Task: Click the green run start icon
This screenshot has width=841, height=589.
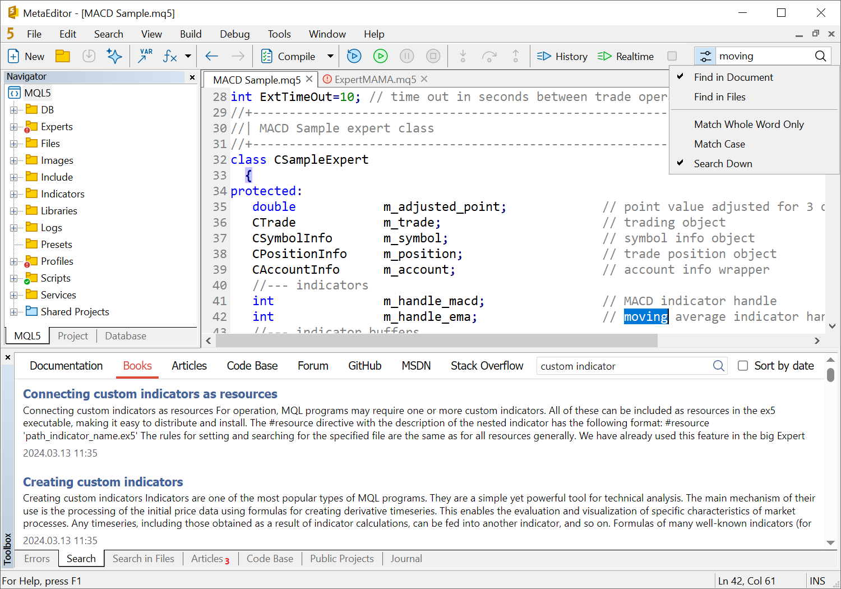Action: (380, 56)
